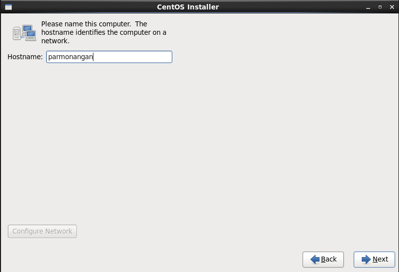Click the Hostname label
This screenshot has width=399, height=272.
[x=25, y=57]
